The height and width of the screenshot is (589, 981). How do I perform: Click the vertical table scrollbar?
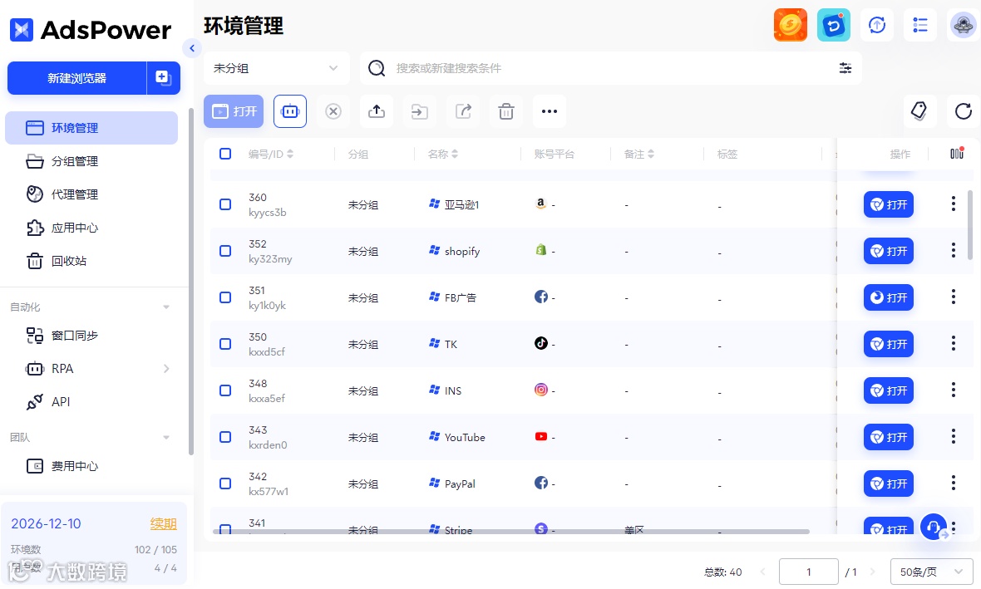point(970,225)
